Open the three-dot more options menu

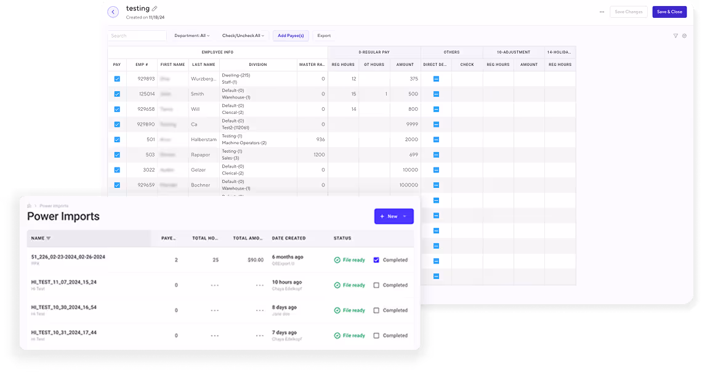click(602, 12)
